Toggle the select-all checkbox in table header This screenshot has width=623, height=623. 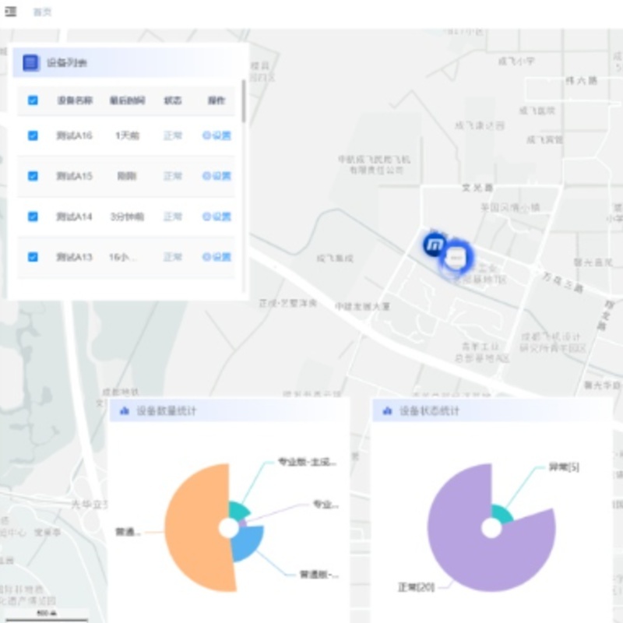(33, 100)
